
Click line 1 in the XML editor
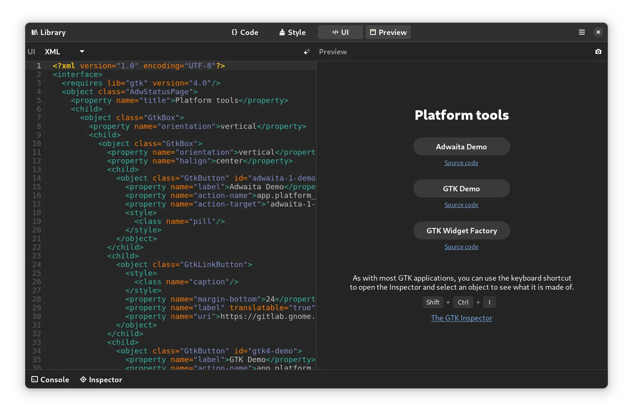pos(165,66)
